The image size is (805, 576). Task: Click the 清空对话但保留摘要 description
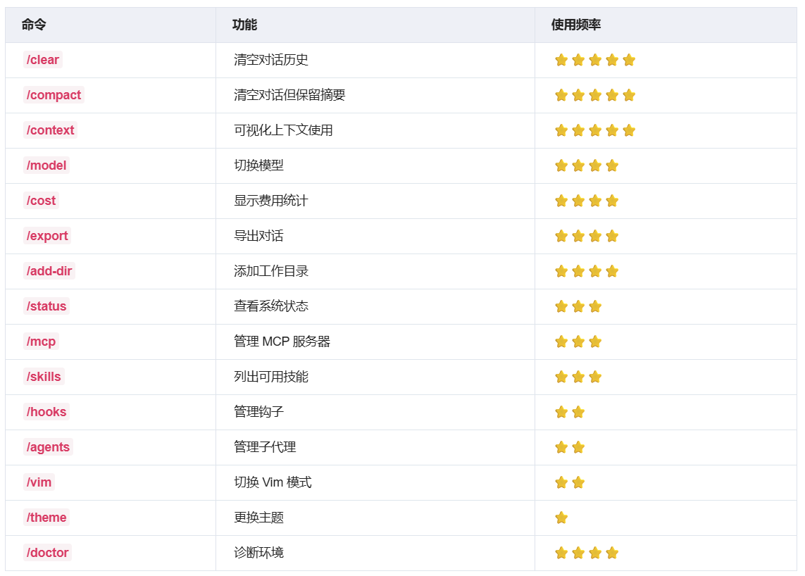pyautogui.click(x=289, y=95)
